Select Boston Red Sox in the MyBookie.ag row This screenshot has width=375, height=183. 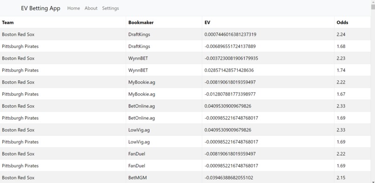pyautogui.click(x=18, y=82)
